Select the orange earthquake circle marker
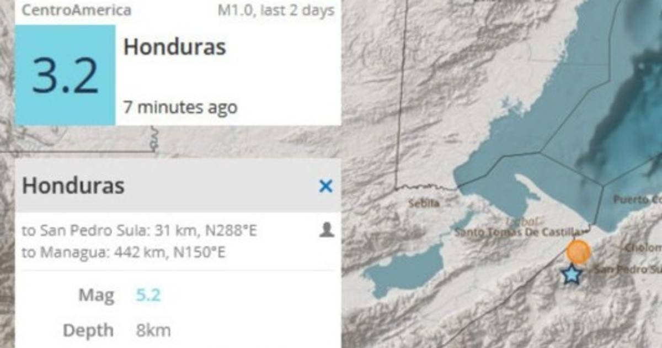 tap(579, 252)
